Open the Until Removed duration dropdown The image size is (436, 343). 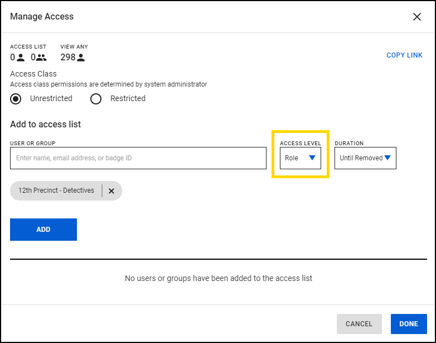click(365, 158)
